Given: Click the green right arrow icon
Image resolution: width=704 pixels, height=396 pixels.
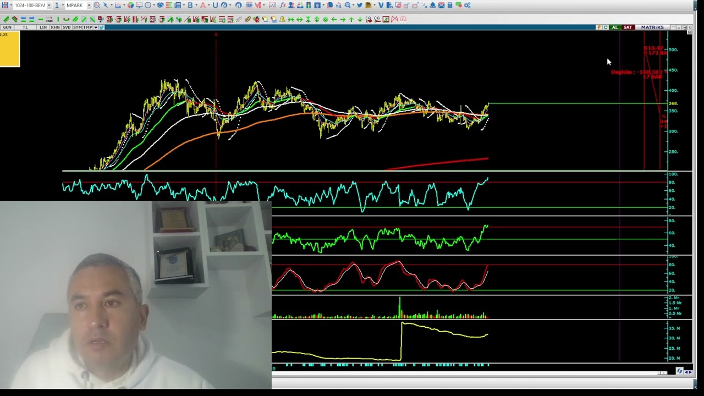Looking at the screenshot, I should [343, 19].
